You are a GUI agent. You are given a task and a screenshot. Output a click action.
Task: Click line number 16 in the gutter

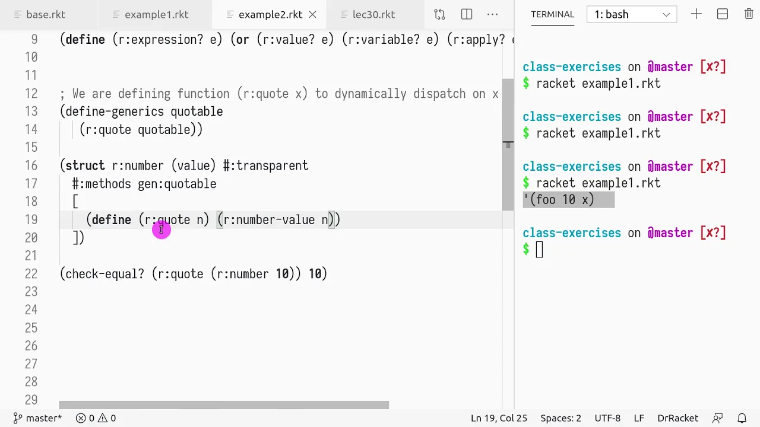31,165
